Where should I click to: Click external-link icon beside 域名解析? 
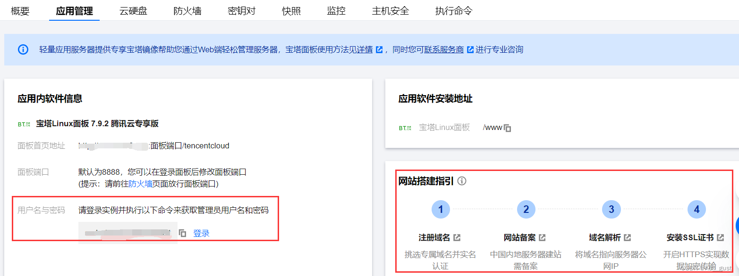click(627, 237)
